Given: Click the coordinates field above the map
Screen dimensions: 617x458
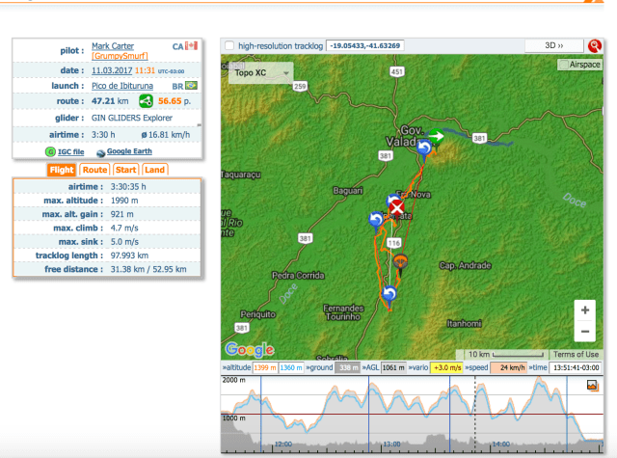Looking at the screenshot, I should click(365, 45).
